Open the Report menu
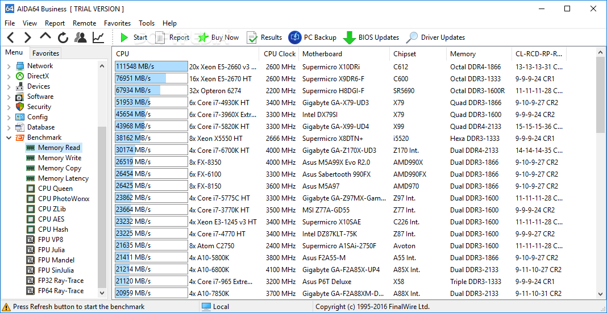Image resolution: width=607 pixels, height=313 pixels. [55, 23]
